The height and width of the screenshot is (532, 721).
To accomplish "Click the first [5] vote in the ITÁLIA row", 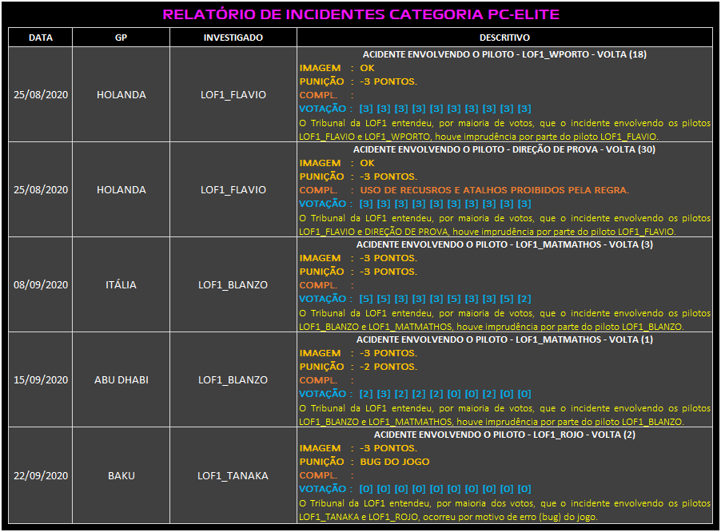I will pos(366,299).
